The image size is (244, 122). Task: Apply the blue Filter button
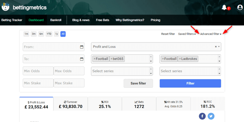tap(190, 83)
